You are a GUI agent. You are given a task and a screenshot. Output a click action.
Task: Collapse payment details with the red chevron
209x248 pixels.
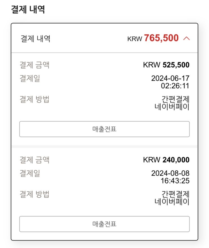pyautogui.click(x=186, y=39)
